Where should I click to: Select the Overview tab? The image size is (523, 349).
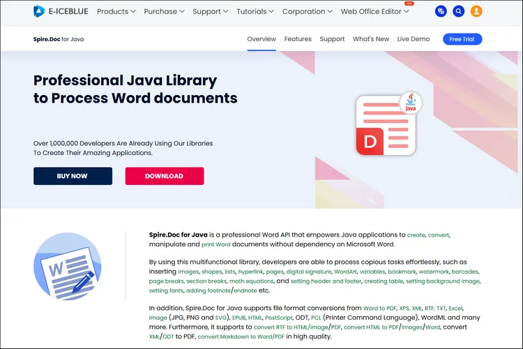click(261, 39)
